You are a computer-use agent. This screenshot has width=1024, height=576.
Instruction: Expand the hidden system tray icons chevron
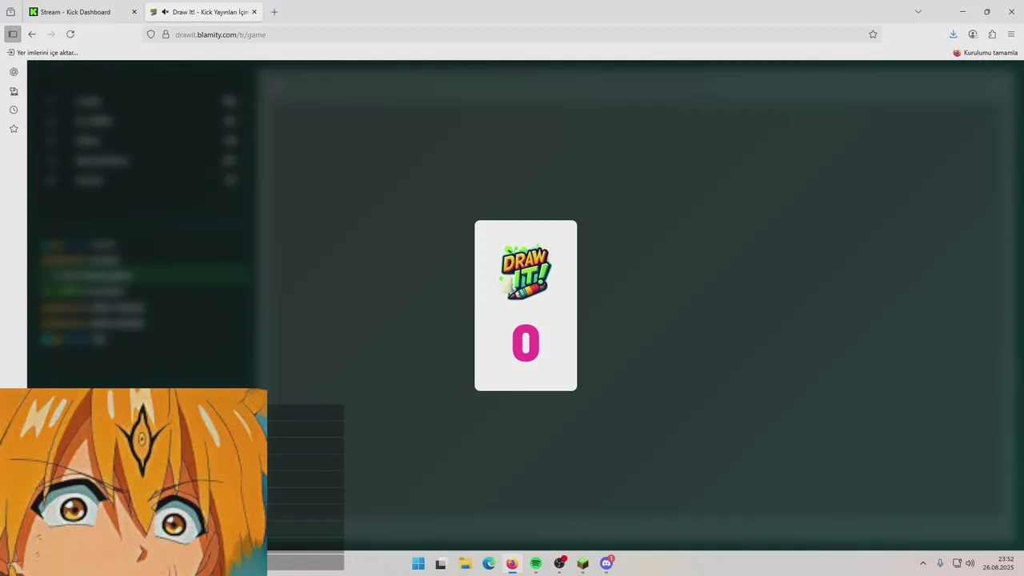922,563
